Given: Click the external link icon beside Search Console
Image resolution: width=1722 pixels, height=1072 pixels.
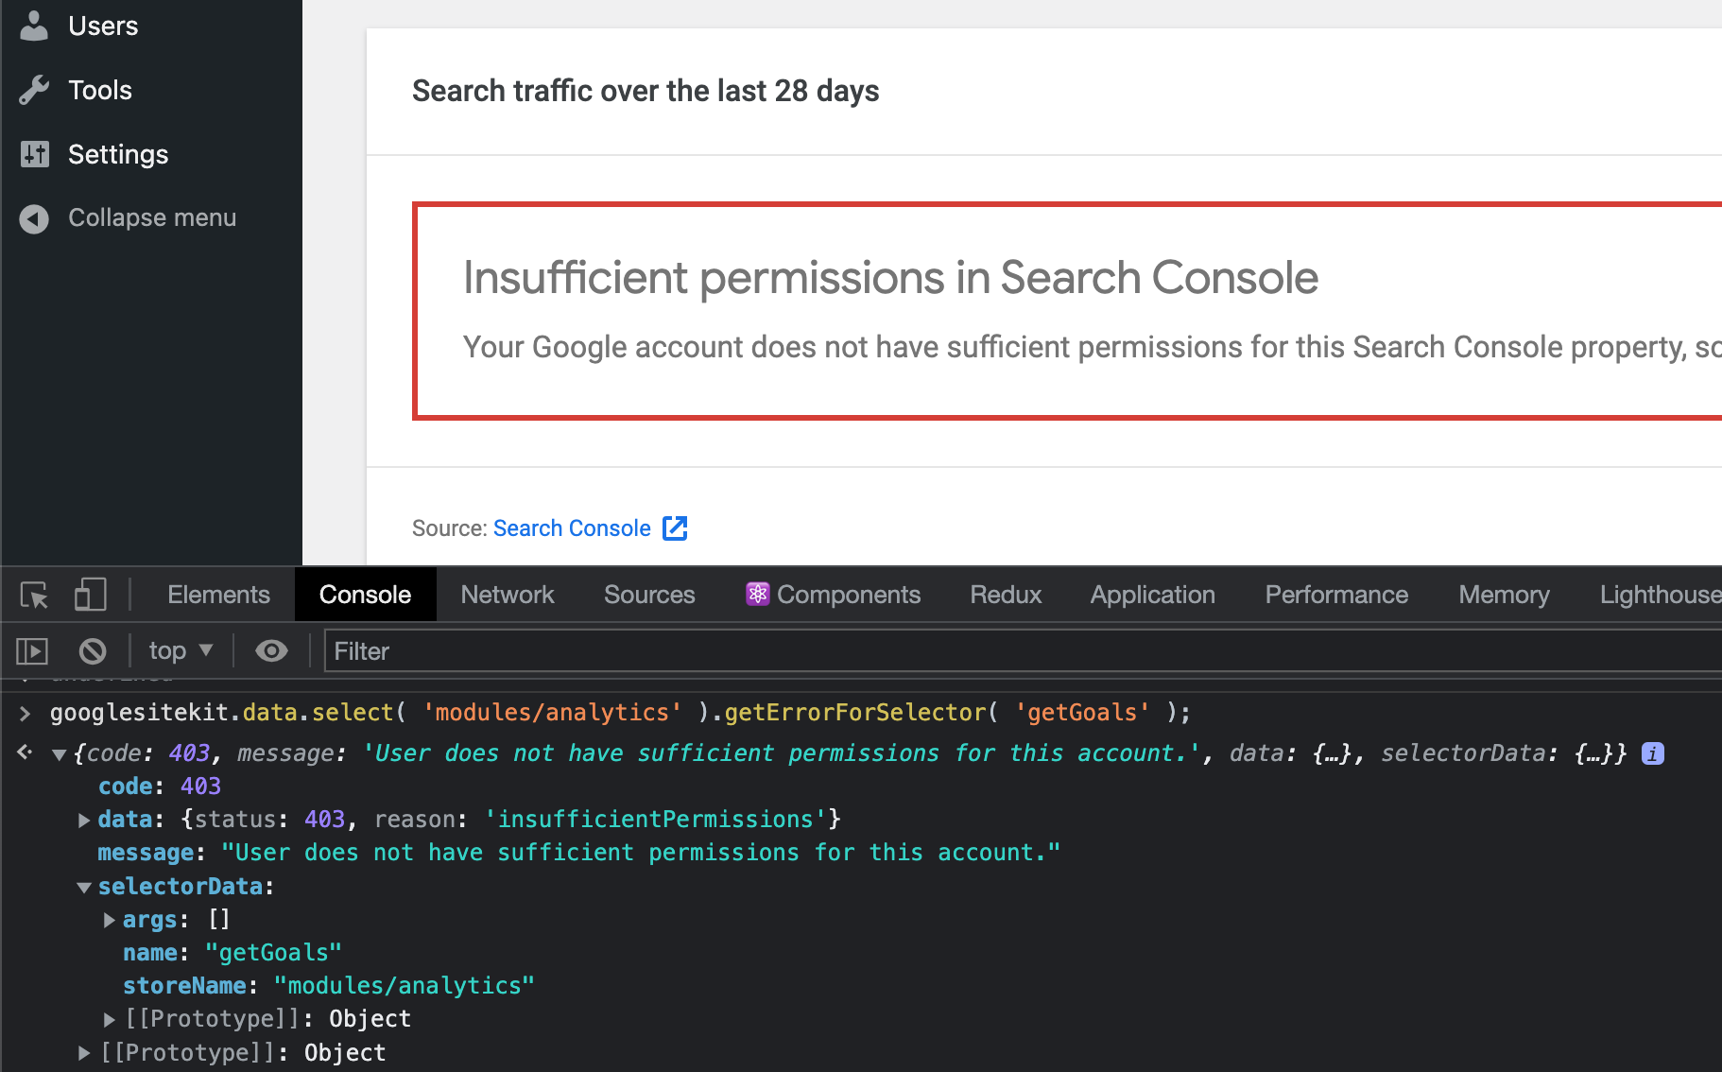Looking at the screenshot, I should (675, 527).
